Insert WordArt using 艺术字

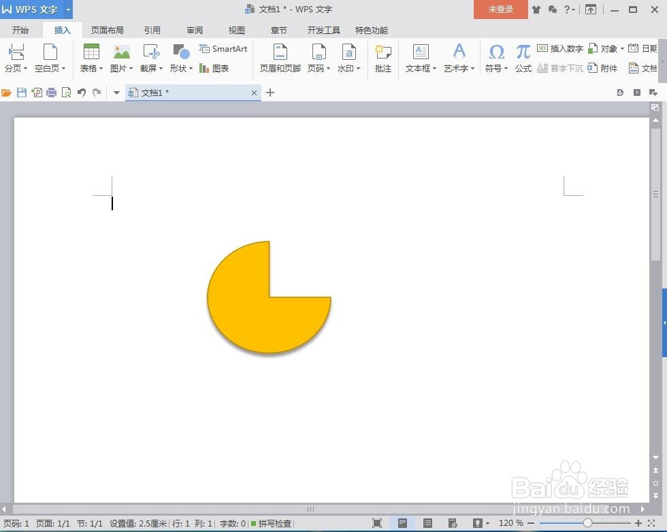pyautogui.click(x=459, y=59)
